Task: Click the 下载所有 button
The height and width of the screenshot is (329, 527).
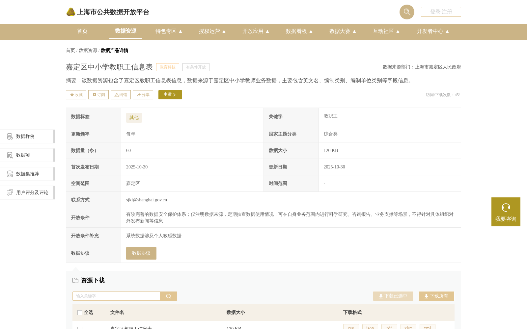Action: (436, 296)
